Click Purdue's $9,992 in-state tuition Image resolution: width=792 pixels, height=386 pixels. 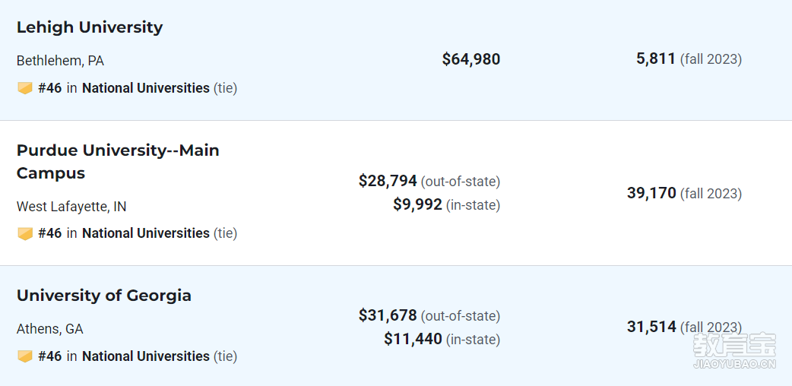[417, 204]
